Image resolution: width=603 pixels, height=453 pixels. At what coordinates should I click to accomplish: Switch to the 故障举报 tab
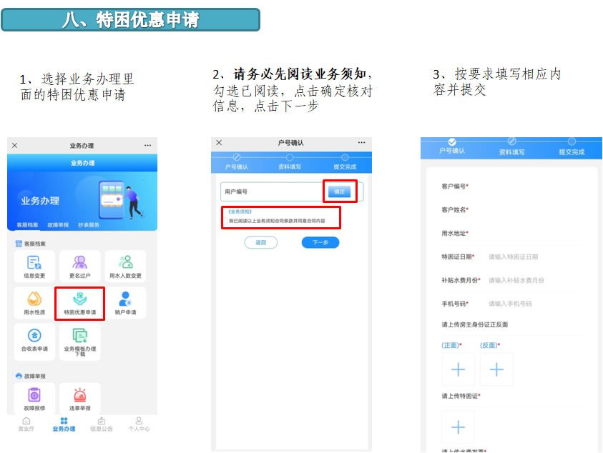coord(58,224)
